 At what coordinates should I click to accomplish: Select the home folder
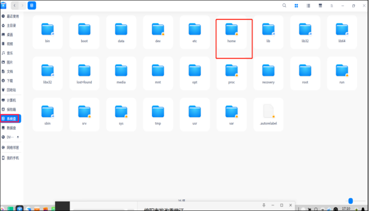click(x=232, y=33)
